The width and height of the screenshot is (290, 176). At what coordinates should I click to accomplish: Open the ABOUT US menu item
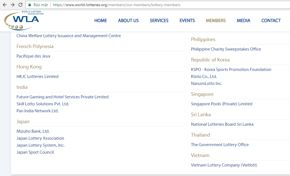pyautogui.click(x=128, y=20)
